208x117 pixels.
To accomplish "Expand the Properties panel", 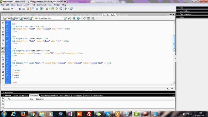I will coord(4,92).
